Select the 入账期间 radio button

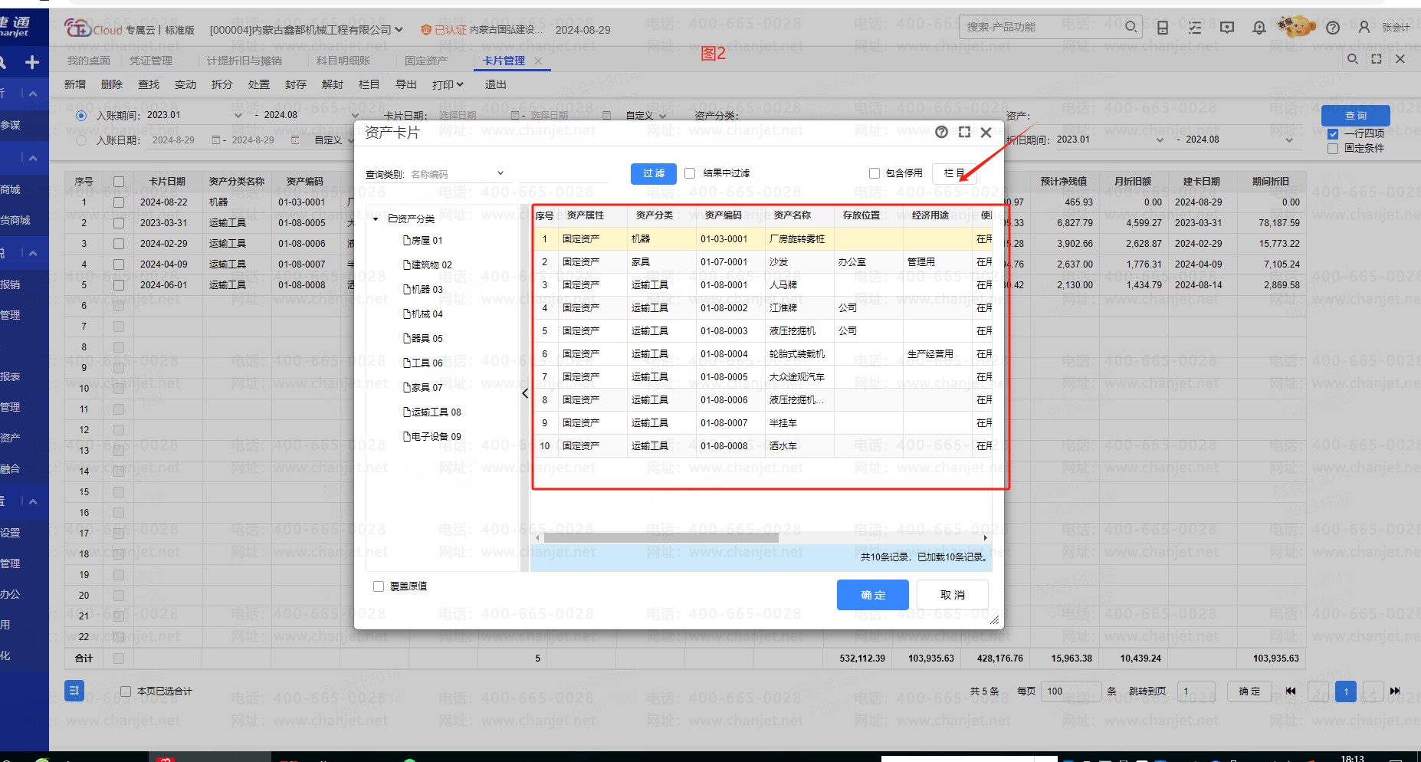[x=81, y=116]
